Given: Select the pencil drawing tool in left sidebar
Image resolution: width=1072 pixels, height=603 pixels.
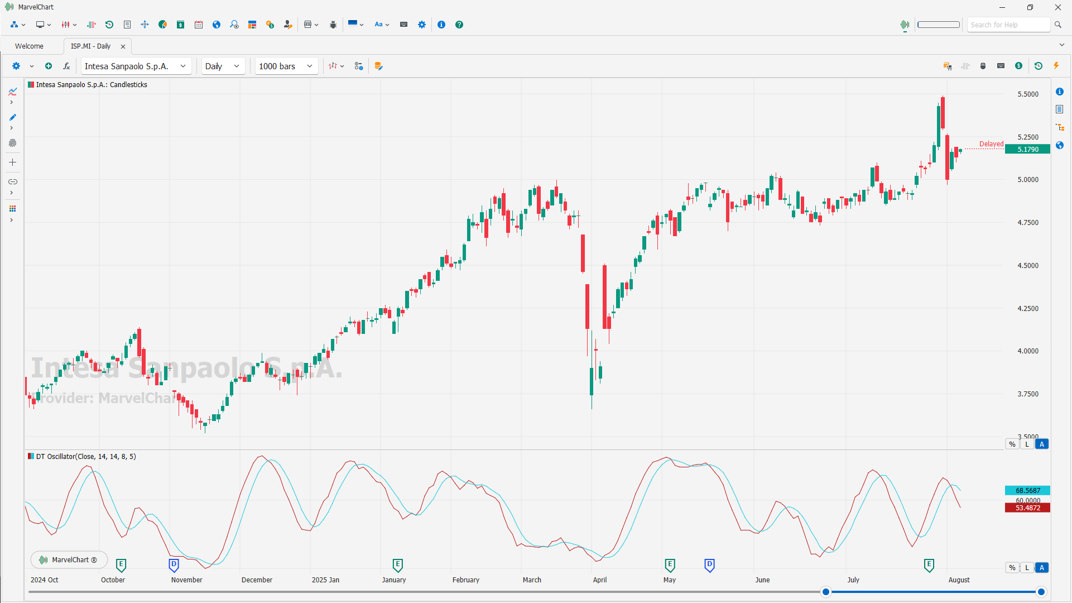Looking at the screenshot, I should (12, 117).
